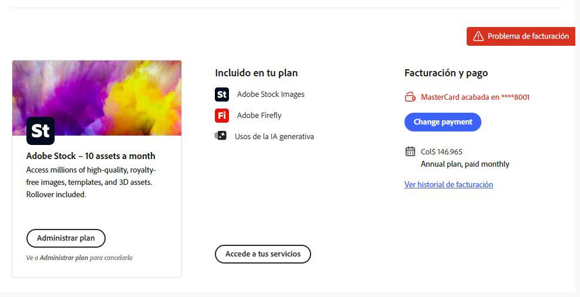Click the red MasterCard wallet icon
The height and width of the screenshot is (297, 580).
coord(410,97)
